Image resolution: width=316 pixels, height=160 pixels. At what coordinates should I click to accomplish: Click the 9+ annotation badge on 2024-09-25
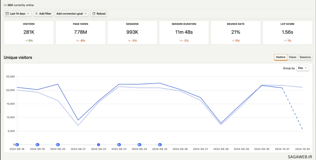(x=160, y=145)
